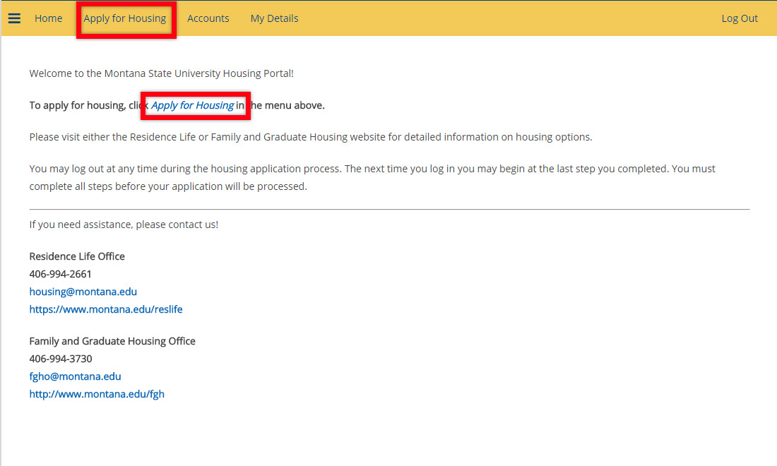The width and height of the screenshot is (777, 466).
Task: Click the phone number 406-994-3730
Action: (61, 359)
